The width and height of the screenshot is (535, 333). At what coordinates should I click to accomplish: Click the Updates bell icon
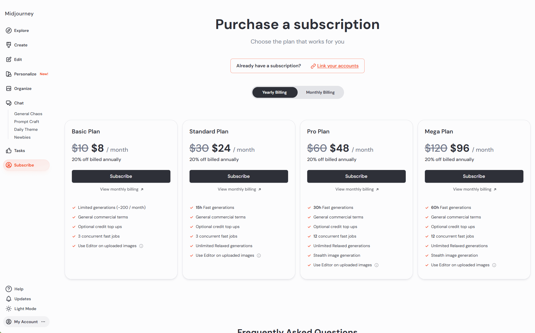[x=9, y=299]
